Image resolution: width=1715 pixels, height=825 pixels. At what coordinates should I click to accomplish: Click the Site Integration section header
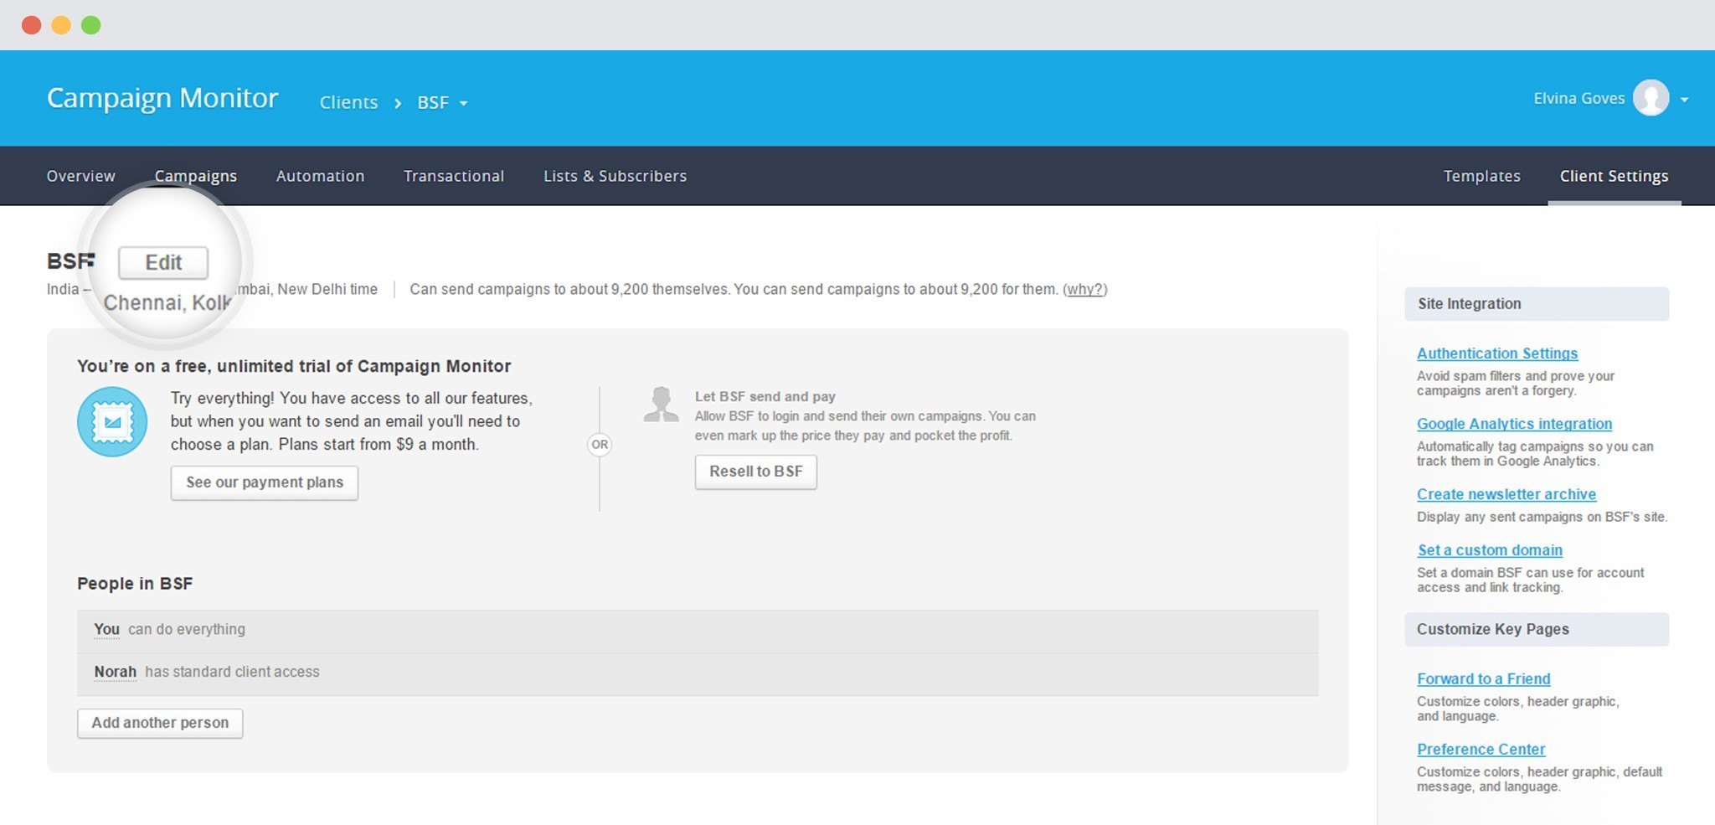[x=1537, y=304]
